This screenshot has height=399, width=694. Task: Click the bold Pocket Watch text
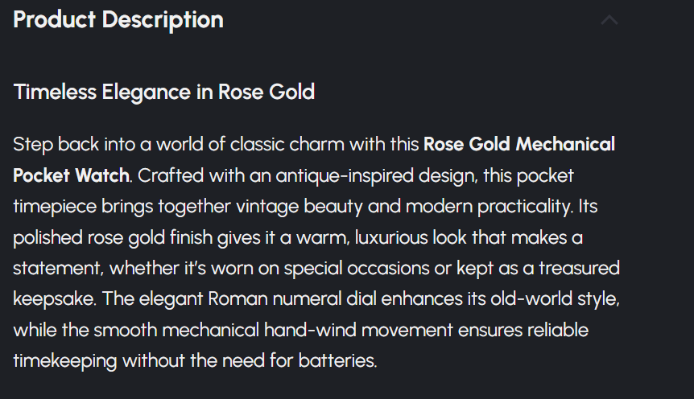tap(72, 175)
